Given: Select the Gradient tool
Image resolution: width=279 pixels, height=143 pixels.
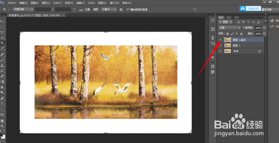Looking at the screenshot, I should click(x=2, y=82).
